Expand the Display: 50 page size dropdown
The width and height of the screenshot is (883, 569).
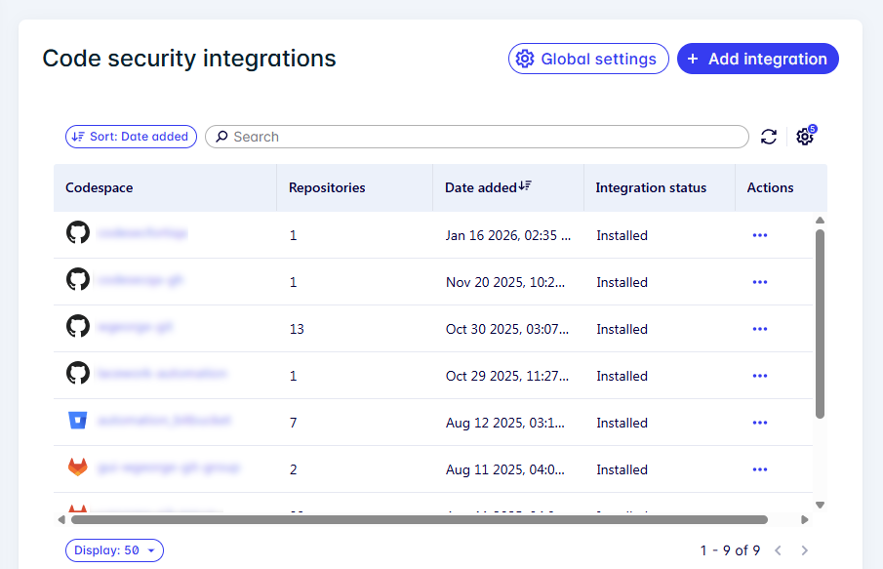click(x=114, y=550)
